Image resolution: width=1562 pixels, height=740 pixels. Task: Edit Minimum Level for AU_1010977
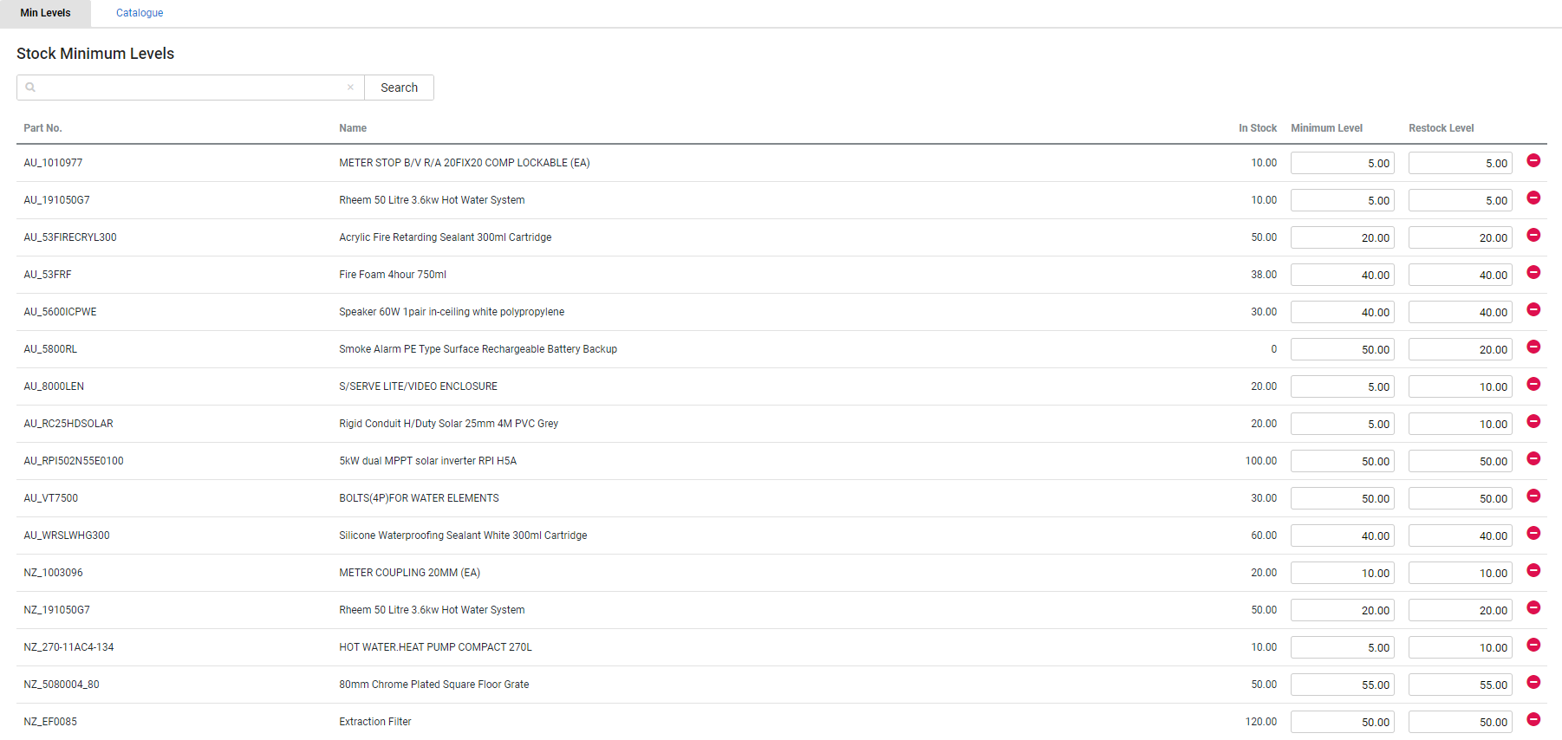click(1342, 163)
